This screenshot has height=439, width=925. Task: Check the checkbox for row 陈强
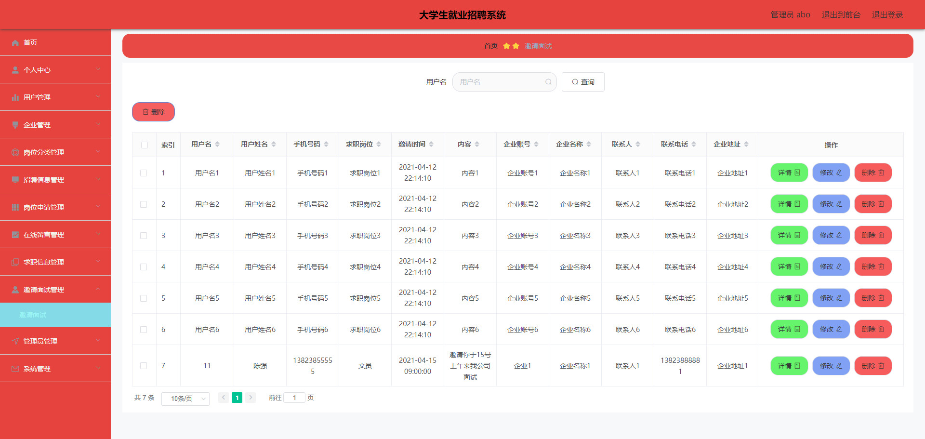click(x=144, y=366)
